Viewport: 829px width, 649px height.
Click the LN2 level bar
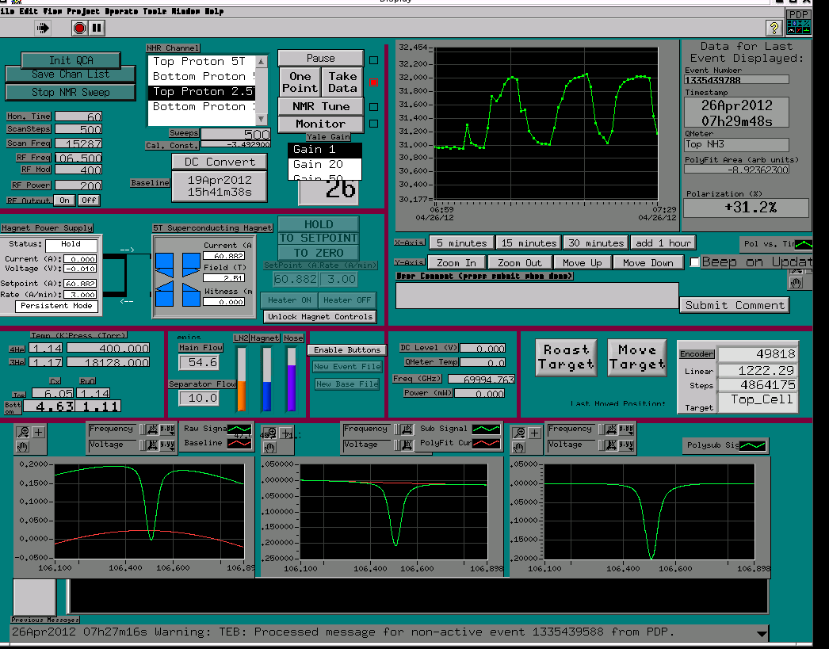tap(242, 379)
